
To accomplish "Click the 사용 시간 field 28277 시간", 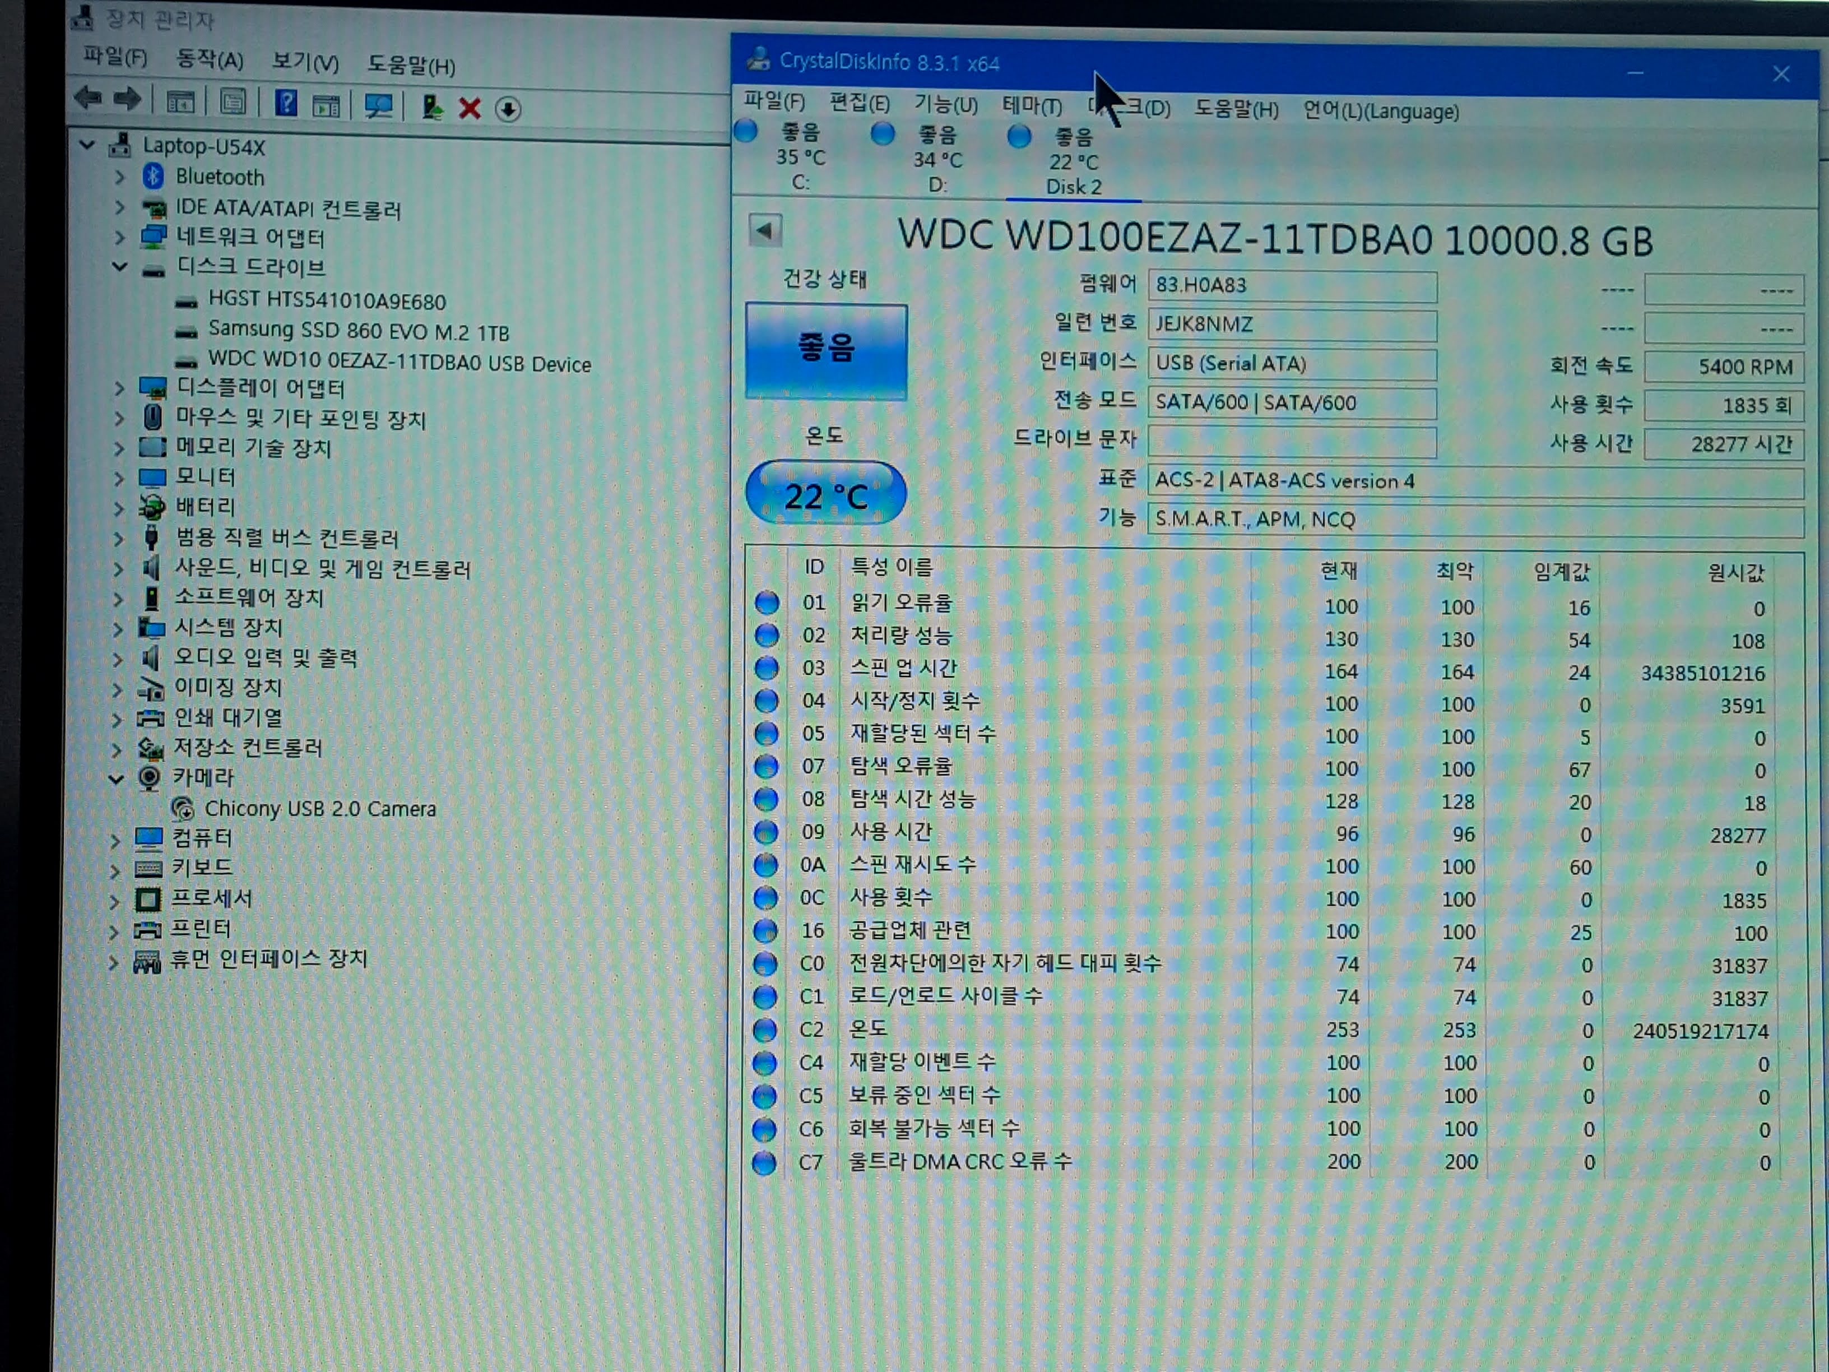I will [1724, 445].
